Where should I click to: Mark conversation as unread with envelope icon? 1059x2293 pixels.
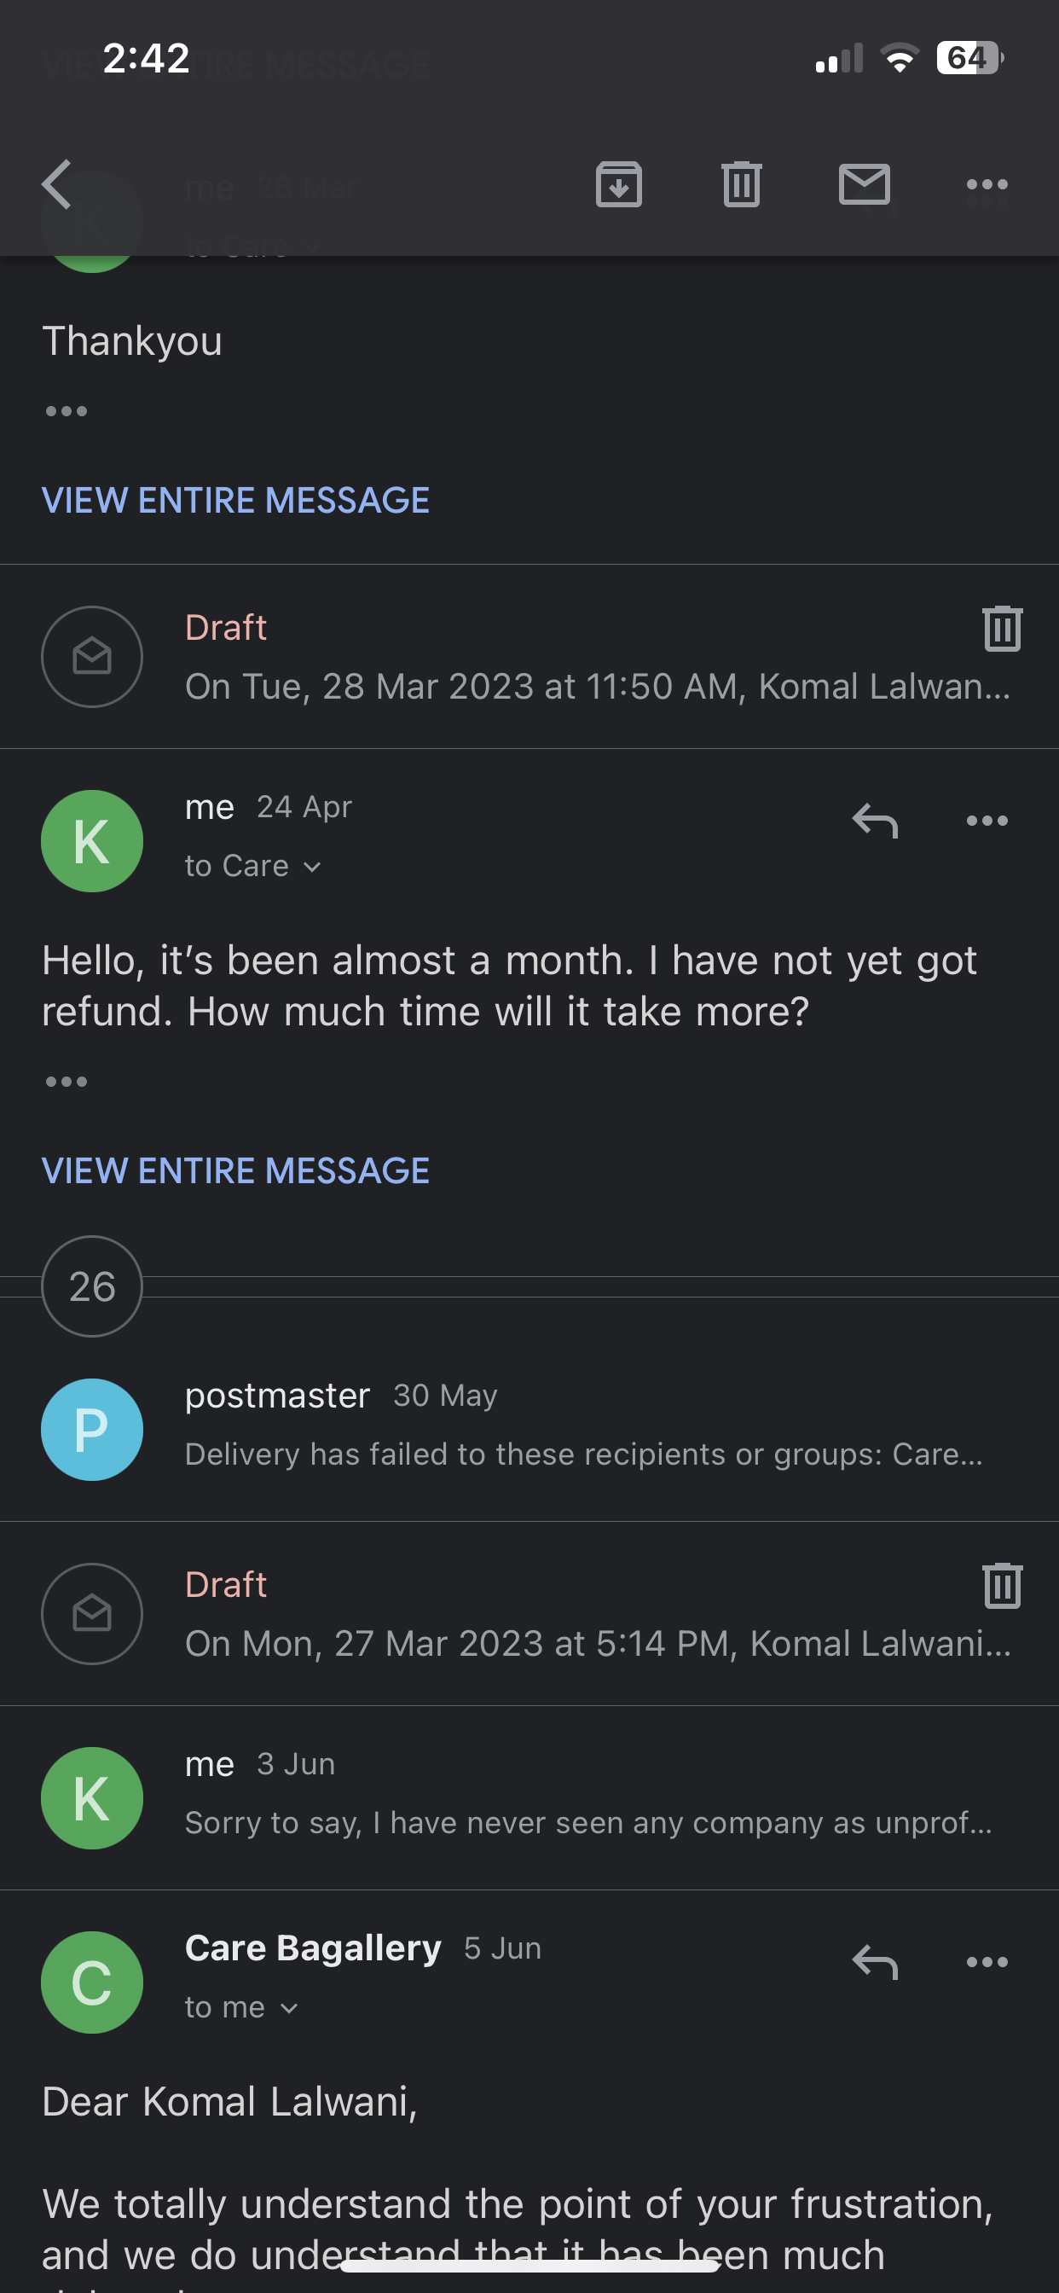coord(864,184)
